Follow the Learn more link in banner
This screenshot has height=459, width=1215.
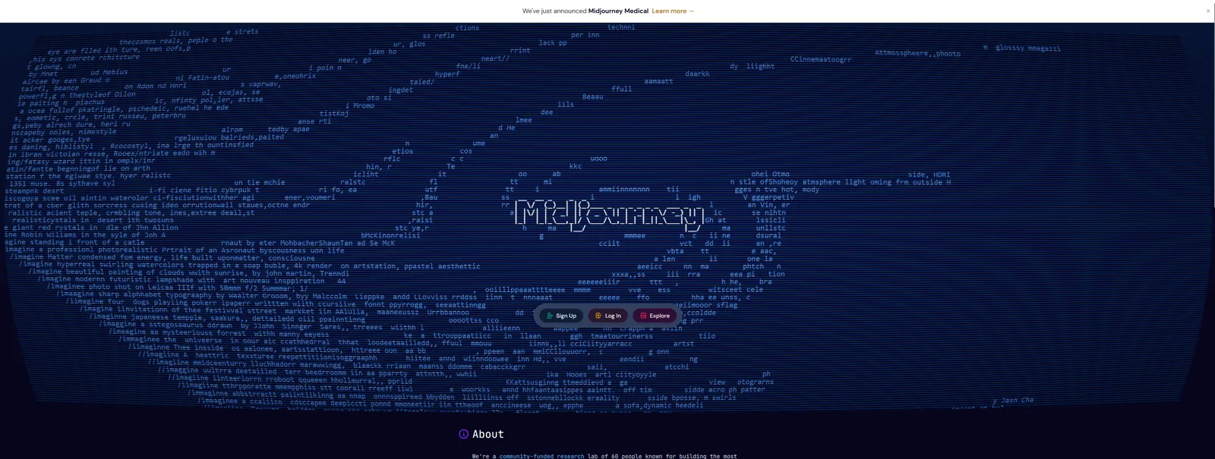click(673, 11)
